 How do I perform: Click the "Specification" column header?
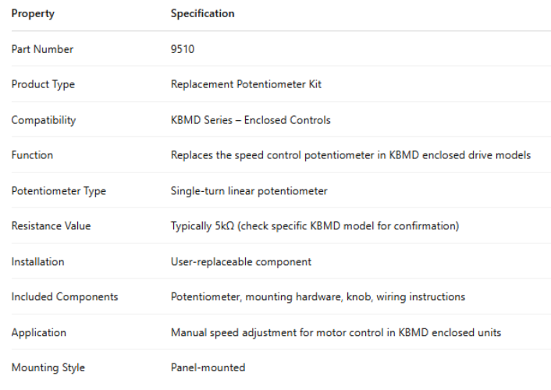point(203,14)
